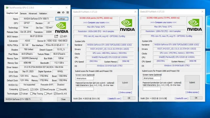This screenshot has height=118, width=210.
Task: Toggle the UEFI checkbox
Action: [61, 36]
